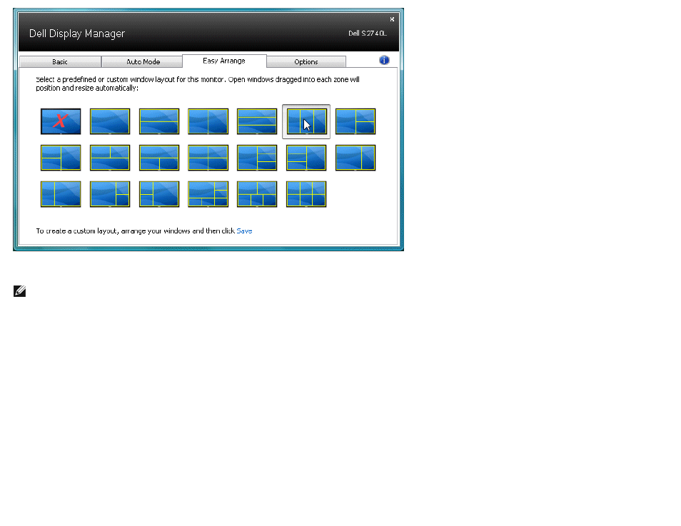Select the Easy Arrange tab

(224, 61)
